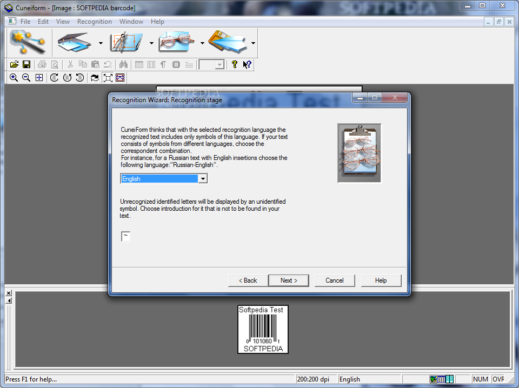Close the bottom pane with X button

pos(9,293)
